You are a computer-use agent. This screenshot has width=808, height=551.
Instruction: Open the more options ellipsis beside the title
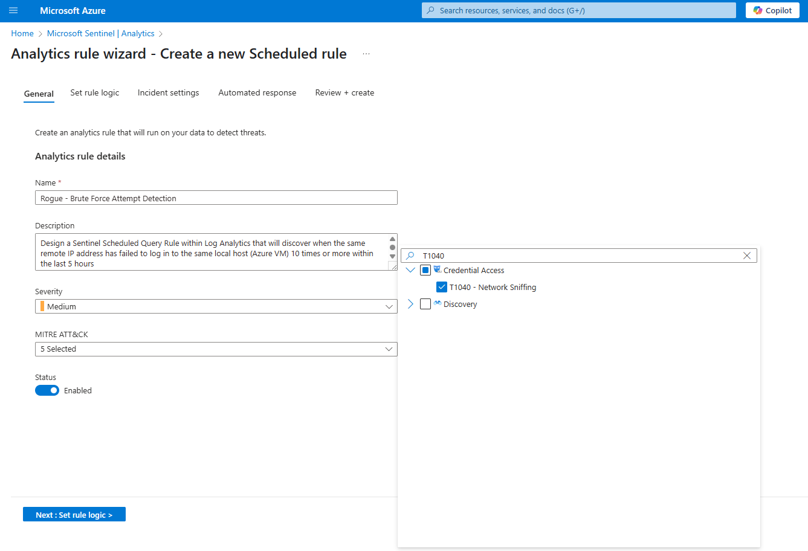[x=366, y=54]
